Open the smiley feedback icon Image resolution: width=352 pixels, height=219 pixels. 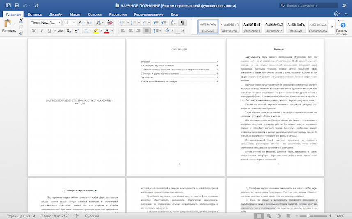(336, 14)
